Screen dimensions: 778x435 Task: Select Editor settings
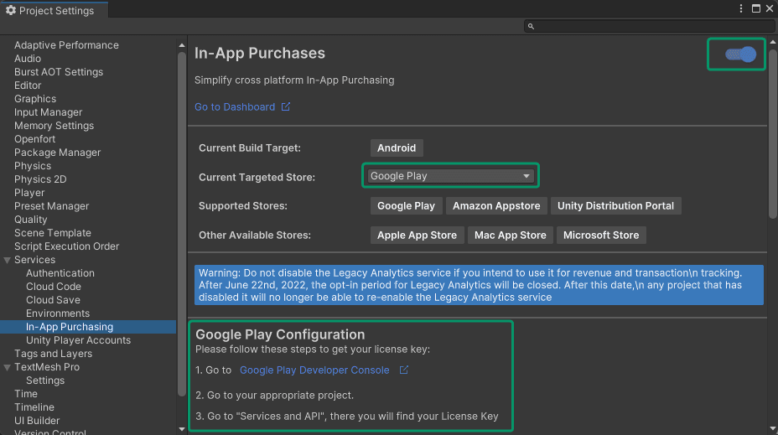point(28,85)
